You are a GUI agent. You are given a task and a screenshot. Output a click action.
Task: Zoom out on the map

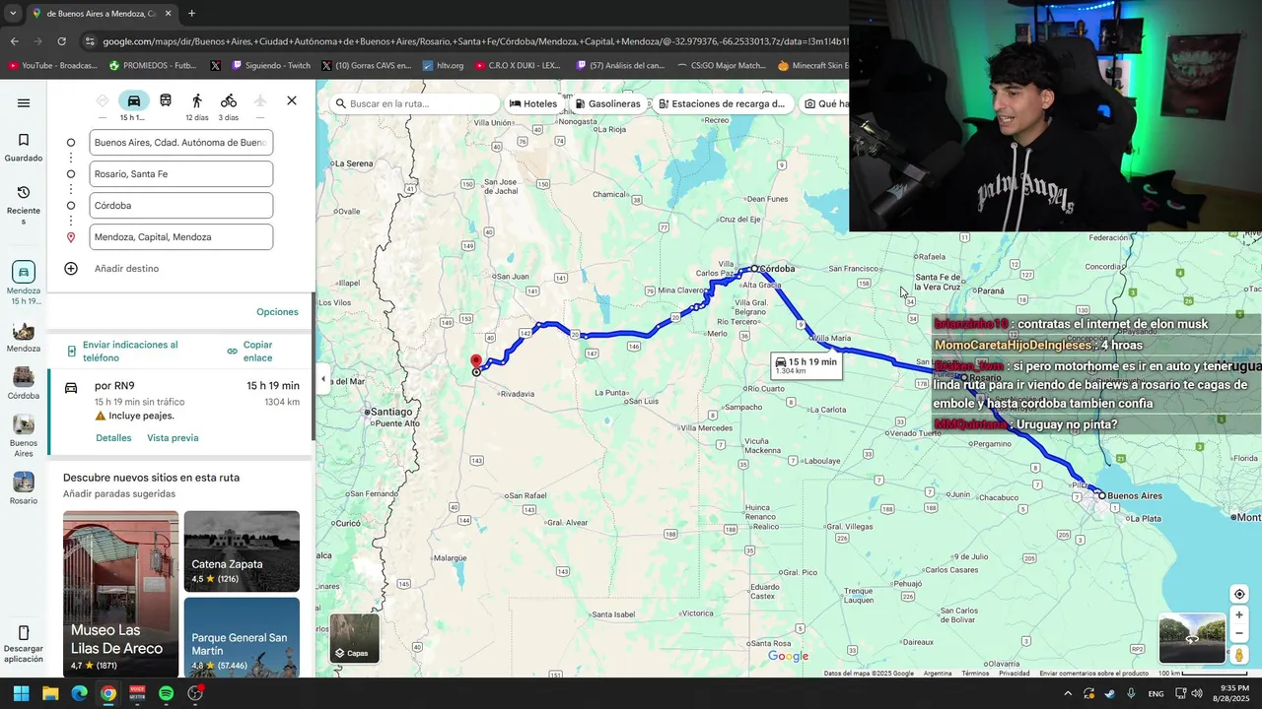(x=1239, y=633)
